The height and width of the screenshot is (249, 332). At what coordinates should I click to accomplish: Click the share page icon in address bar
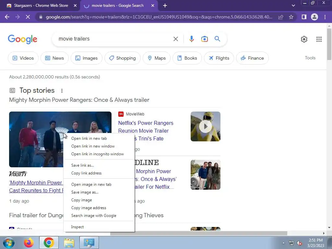(281, 17)
